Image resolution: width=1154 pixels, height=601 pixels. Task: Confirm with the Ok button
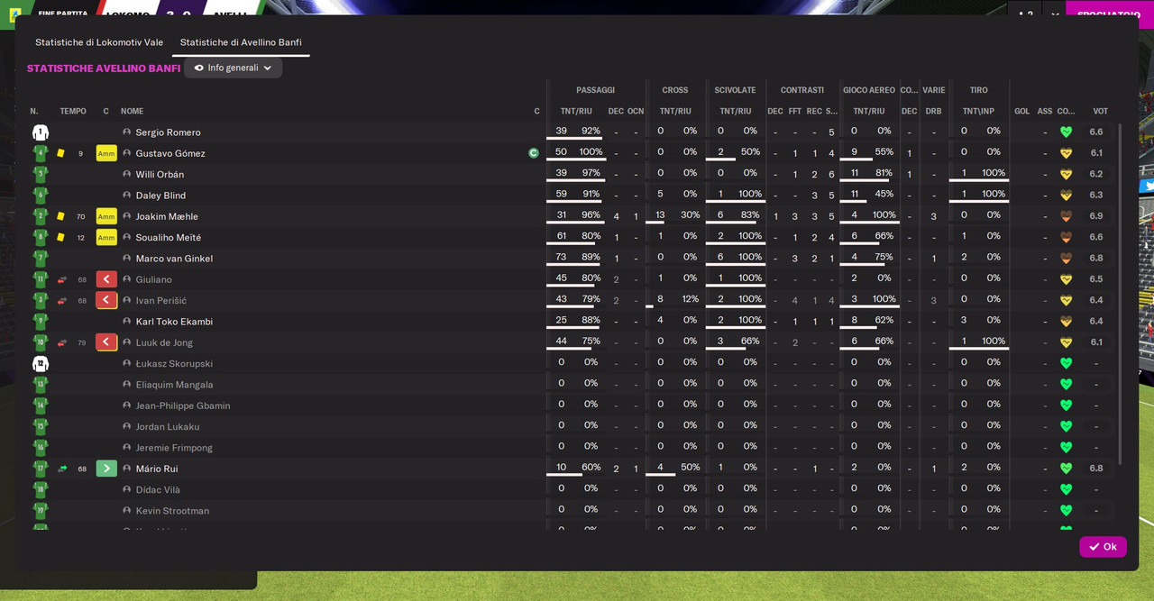tap(1103, 547)
